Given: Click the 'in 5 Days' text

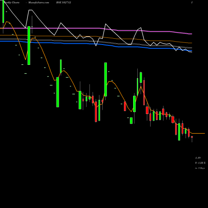Looking at the screenshot, I should pyautogui.click(x=200, y=168).
